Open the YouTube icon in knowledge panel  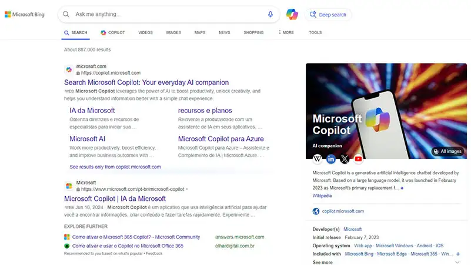pyautogui.click(x=358, y=158)
